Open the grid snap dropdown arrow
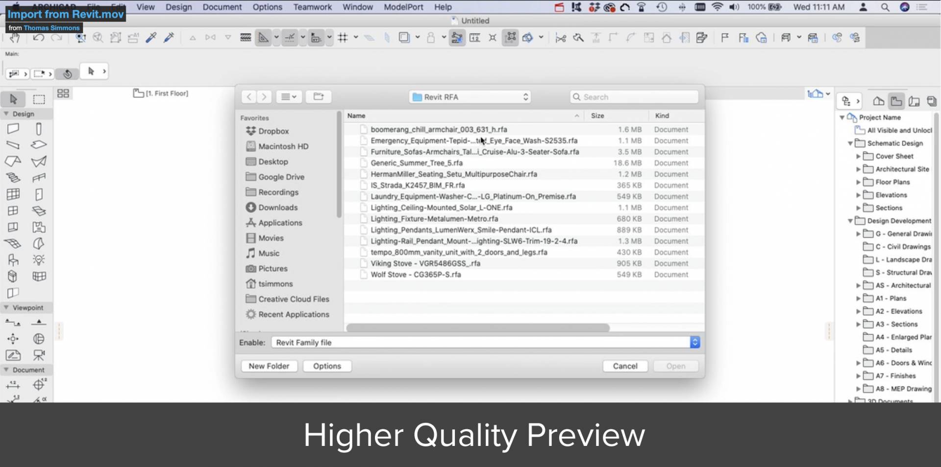This screenshot has height=467, width=941. pos(356,37)
